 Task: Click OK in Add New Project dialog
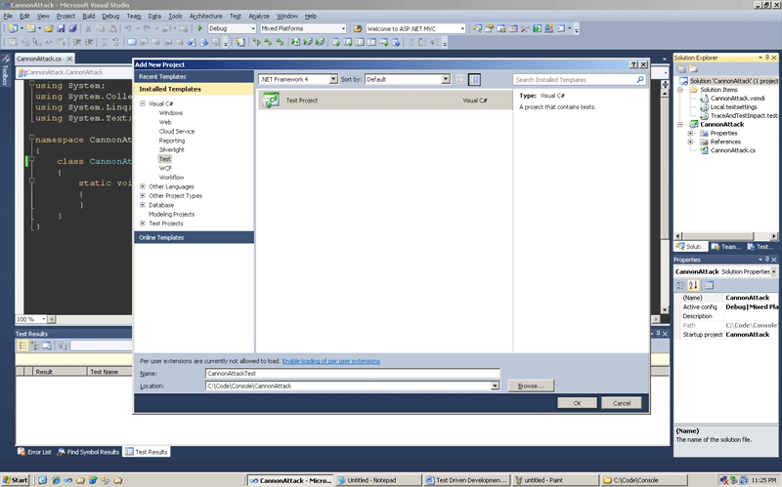tap(577, 403)
